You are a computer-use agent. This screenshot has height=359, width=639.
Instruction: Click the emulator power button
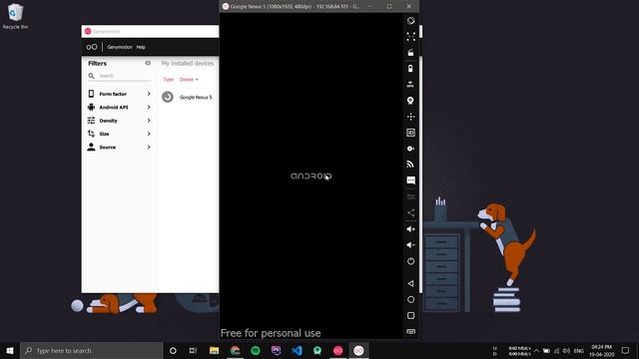click(410, 261)
